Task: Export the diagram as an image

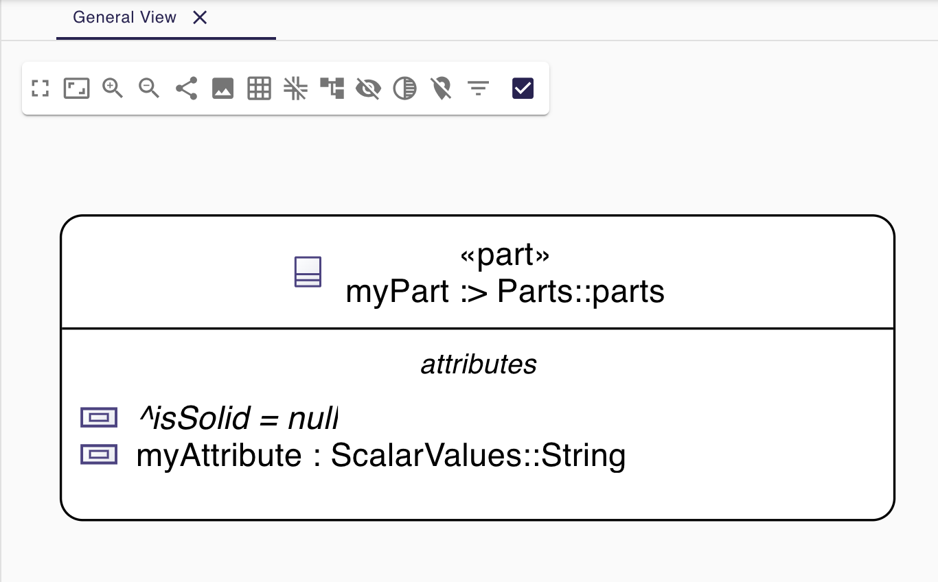Action: coord(222,88)
